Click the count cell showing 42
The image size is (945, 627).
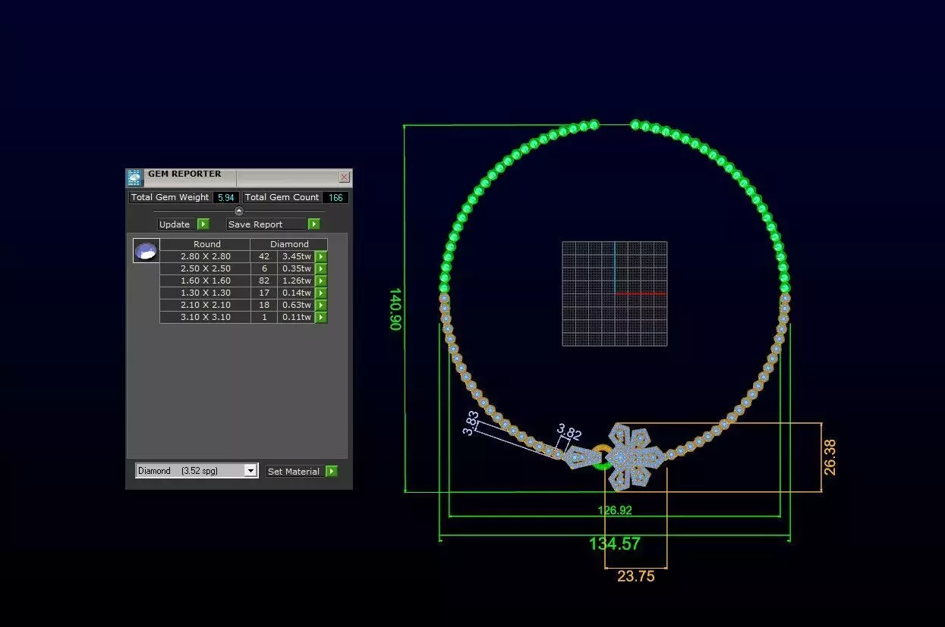[x=264, y=257]
